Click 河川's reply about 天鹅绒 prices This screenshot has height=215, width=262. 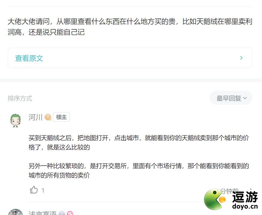[x=139, y=157]
